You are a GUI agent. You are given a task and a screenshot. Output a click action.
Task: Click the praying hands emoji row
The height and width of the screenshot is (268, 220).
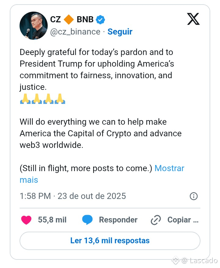[x=42, y=99]
